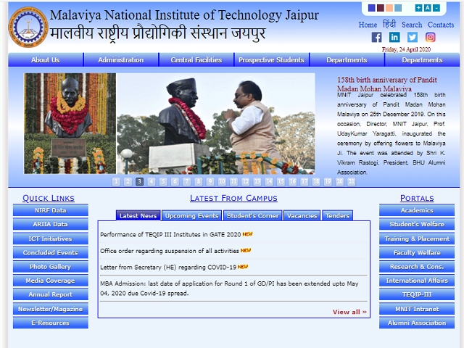This screenshot has width=464, height=348.
Task: Open Media Coverage quick link
Action: [x=51, y=281]
